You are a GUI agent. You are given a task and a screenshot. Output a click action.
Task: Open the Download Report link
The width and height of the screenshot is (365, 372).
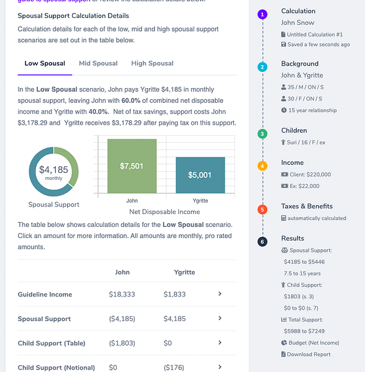[x=309, y=354]
